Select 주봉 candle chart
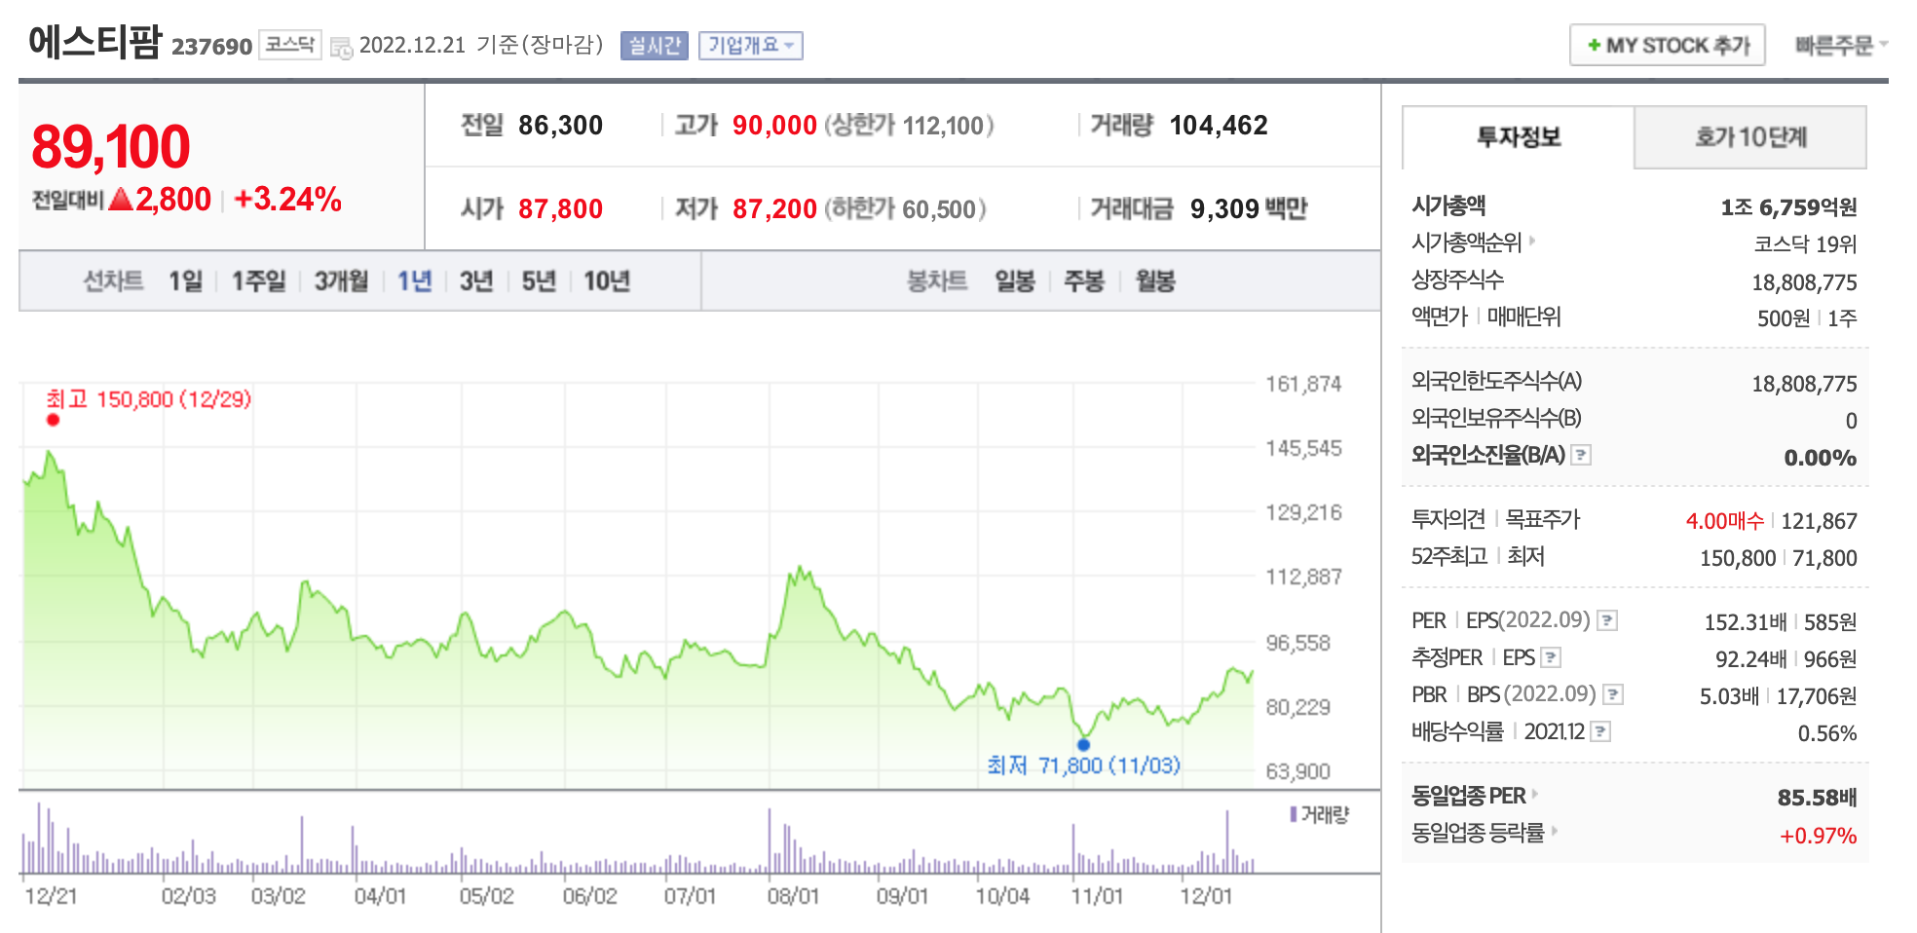The image size is (1917, 933). click(x=1084, y=281)
